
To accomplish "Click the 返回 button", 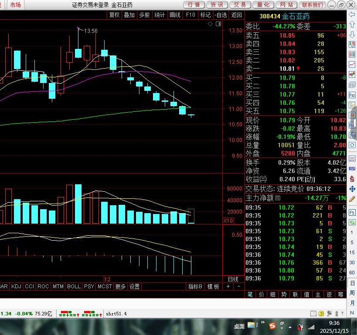I will [236, 15].
